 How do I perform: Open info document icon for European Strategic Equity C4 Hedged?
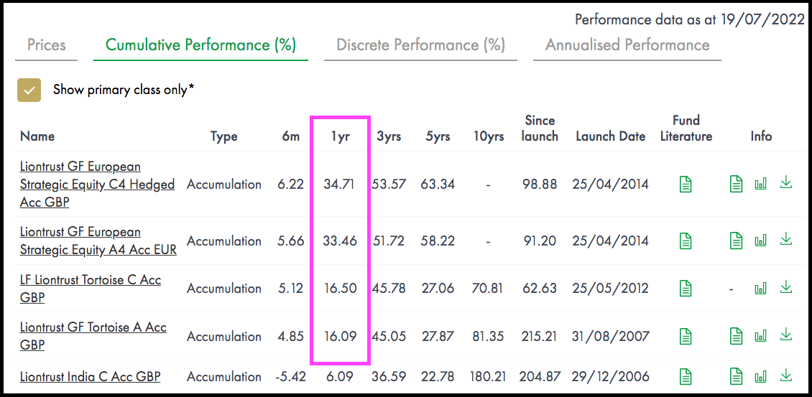tap(736, 185)
